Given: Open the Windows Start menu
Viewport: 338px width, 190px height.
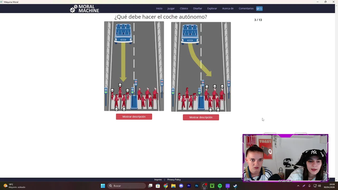Looking at the screenshot, I should coord(103,186).
